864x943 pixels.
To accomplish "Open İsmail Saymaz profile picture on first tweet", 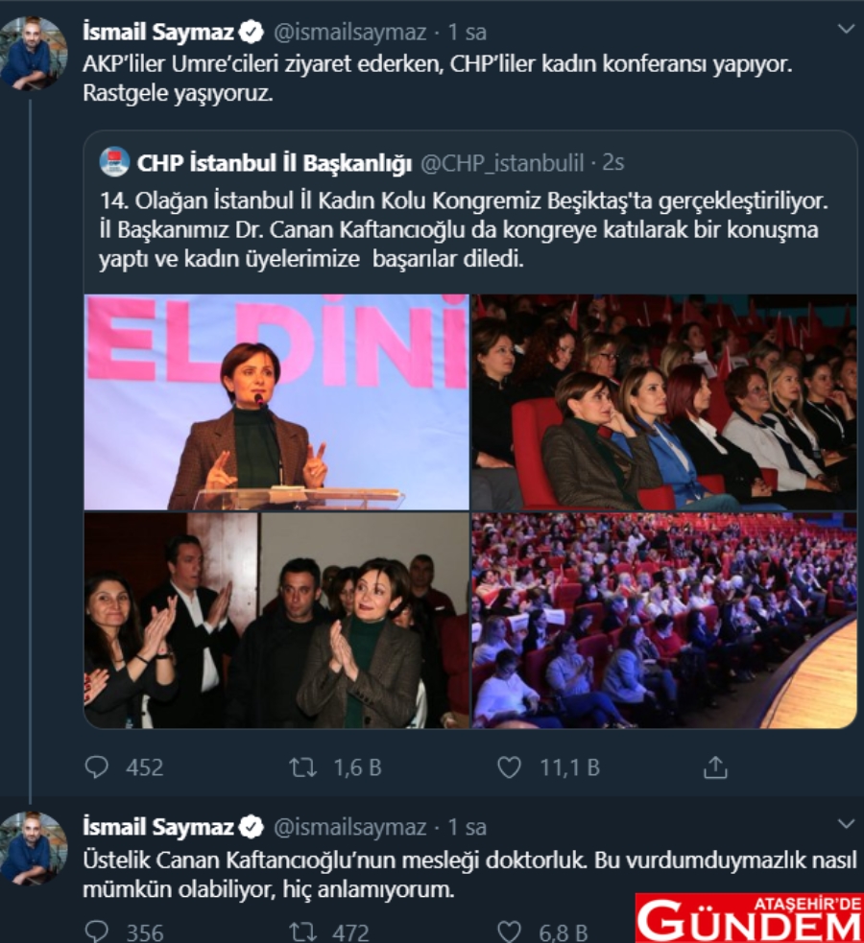I will 34,53.
